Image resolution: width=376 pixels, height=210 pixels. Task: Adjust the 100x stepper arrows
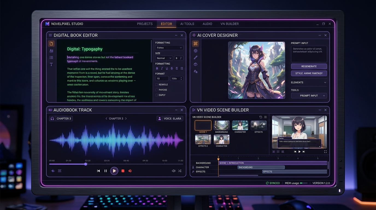[x=181, y=78]
